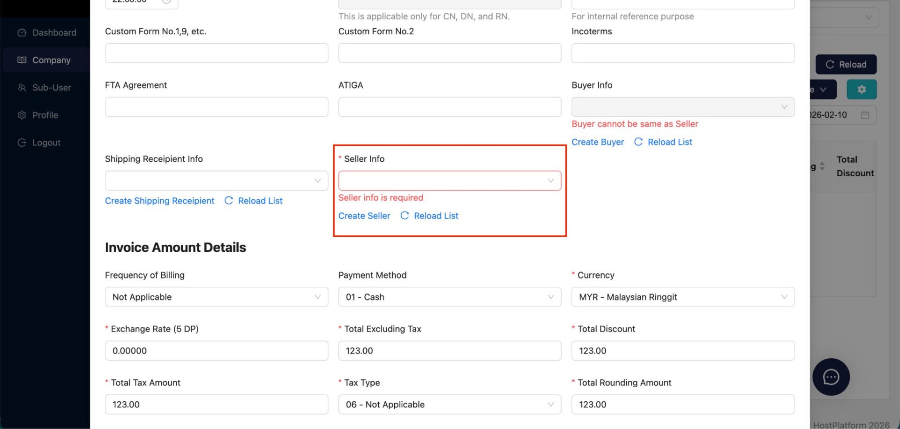Click the Dashboard gauge icon
900x429 pixels.
(22, 32)
